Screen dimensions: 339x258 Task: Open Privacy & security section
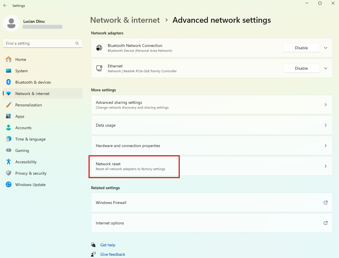tap(43, 173)
